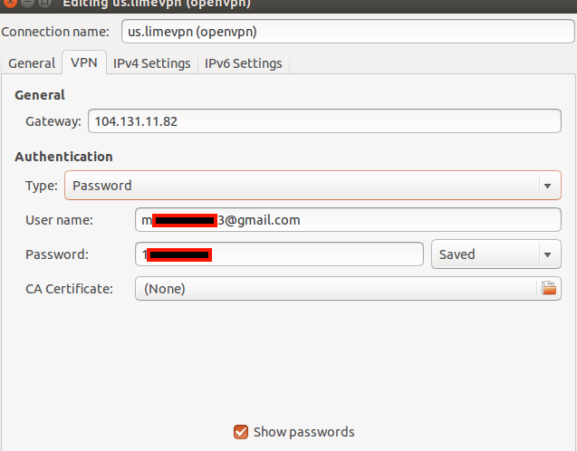Switch to the IPv4 Settings tab
This screenshot has height=451, width=577.
tap(152, 63)
